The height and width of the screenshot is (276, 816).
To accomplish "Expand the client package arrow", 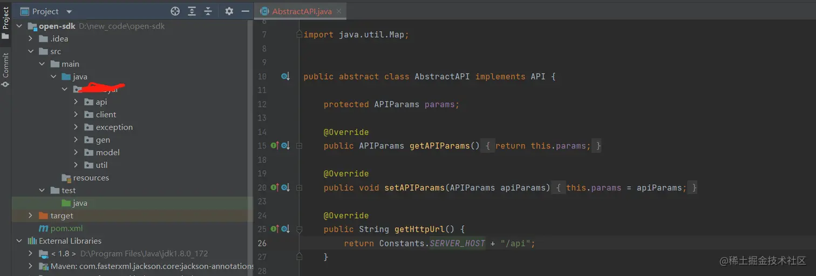I will coord(76,115).
